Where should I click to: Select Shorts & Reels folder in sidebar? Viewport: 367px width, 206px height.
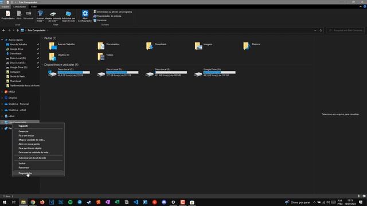pos(17,76)
